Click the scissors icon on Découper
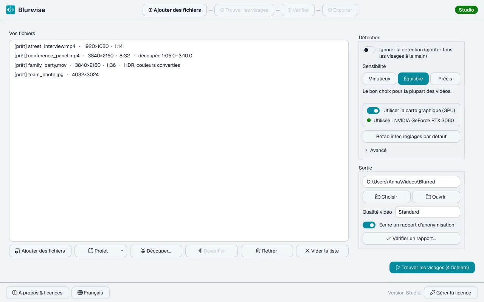 point(143,251)
